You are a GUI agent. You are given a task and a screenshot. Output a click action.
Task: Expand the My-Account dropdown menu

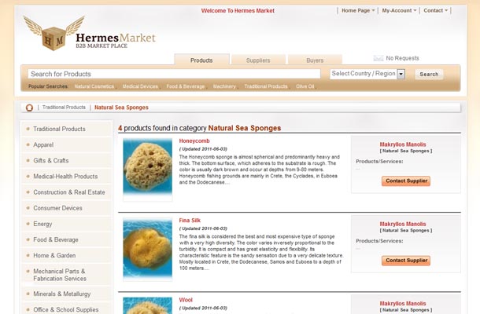(x=399, y=10)
